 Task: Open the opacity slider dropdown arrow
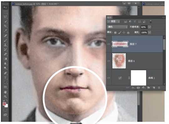(x=150, y=27)
